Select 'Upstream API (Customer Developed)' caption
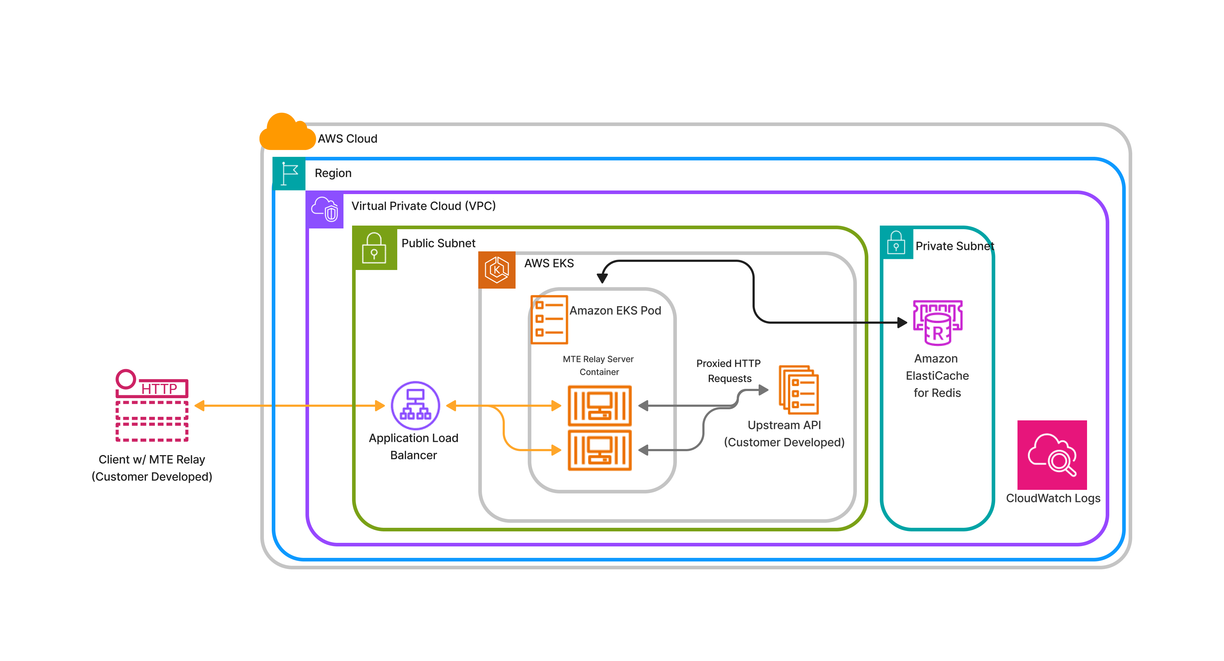This screenshot has height=661, width=1224. coord(784,434)
